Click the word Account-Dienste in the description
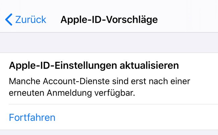This screenshot has width=218, height=135. 76,81
